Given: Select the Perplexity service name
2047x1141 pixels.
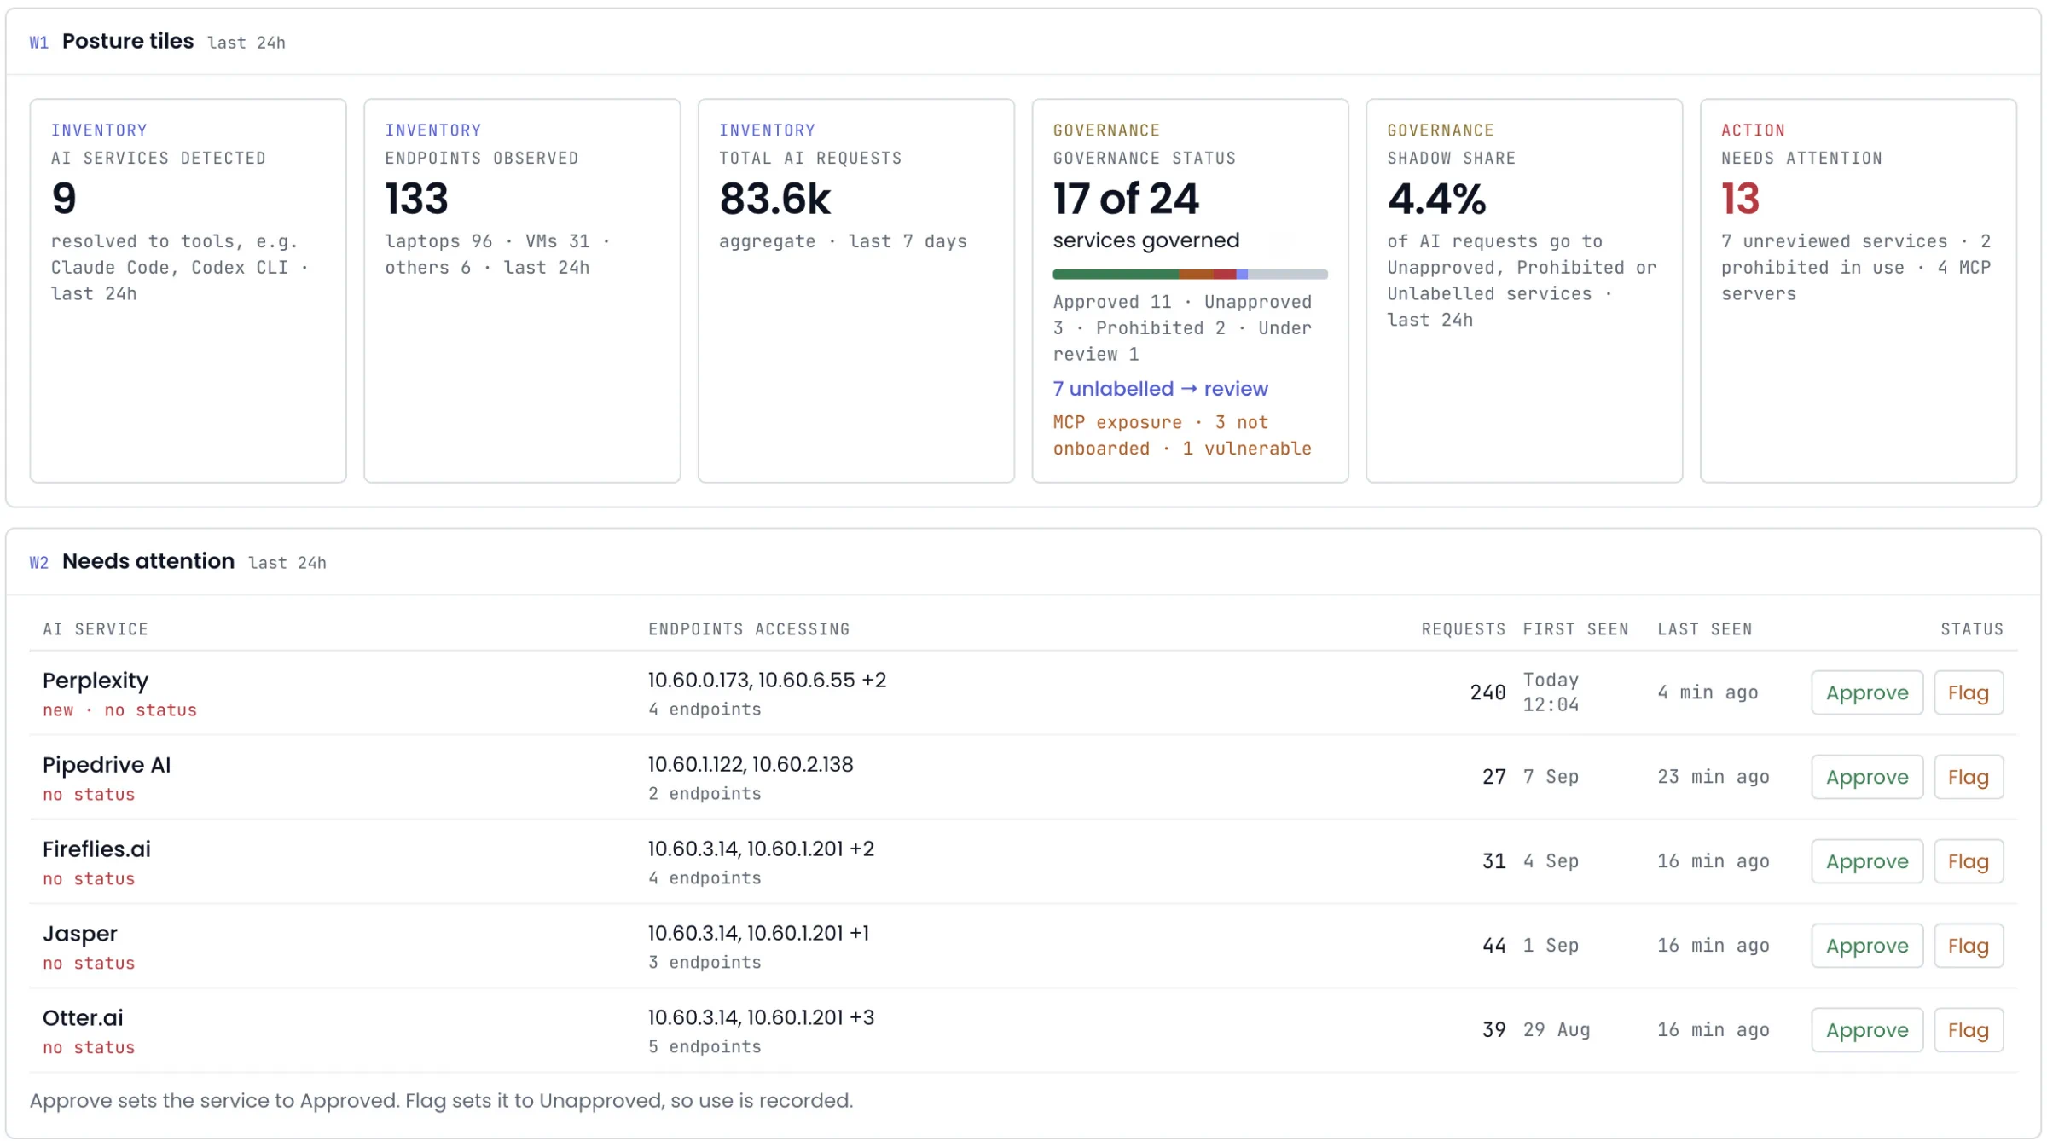Looking at the screenshot, I should [x=96, y=681].
